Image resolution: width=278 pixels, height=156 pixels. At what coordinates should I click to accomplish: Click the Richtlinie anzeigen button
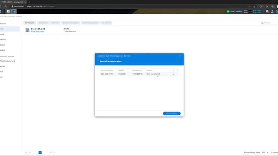point(70,23)
